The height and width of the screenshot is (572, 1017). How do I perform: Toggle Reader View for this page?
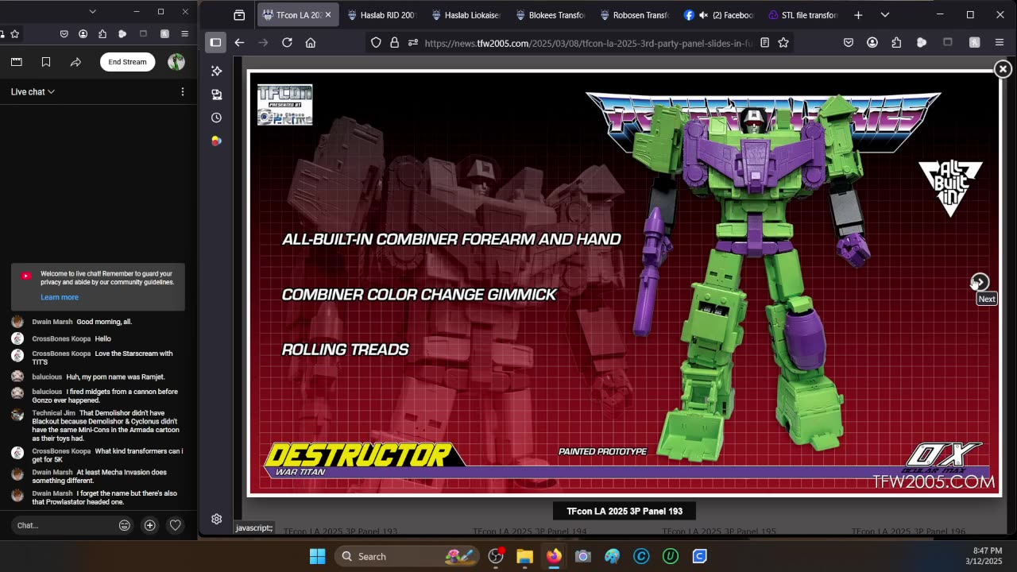point(764,43)
